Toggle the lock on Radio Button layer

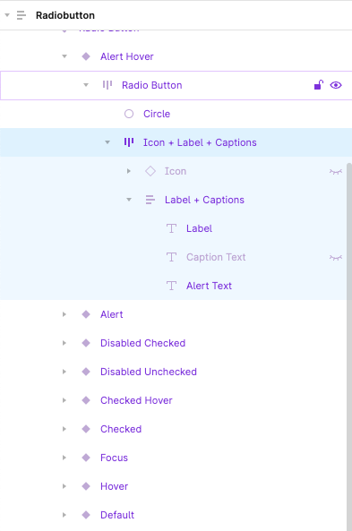pos(319,85)
